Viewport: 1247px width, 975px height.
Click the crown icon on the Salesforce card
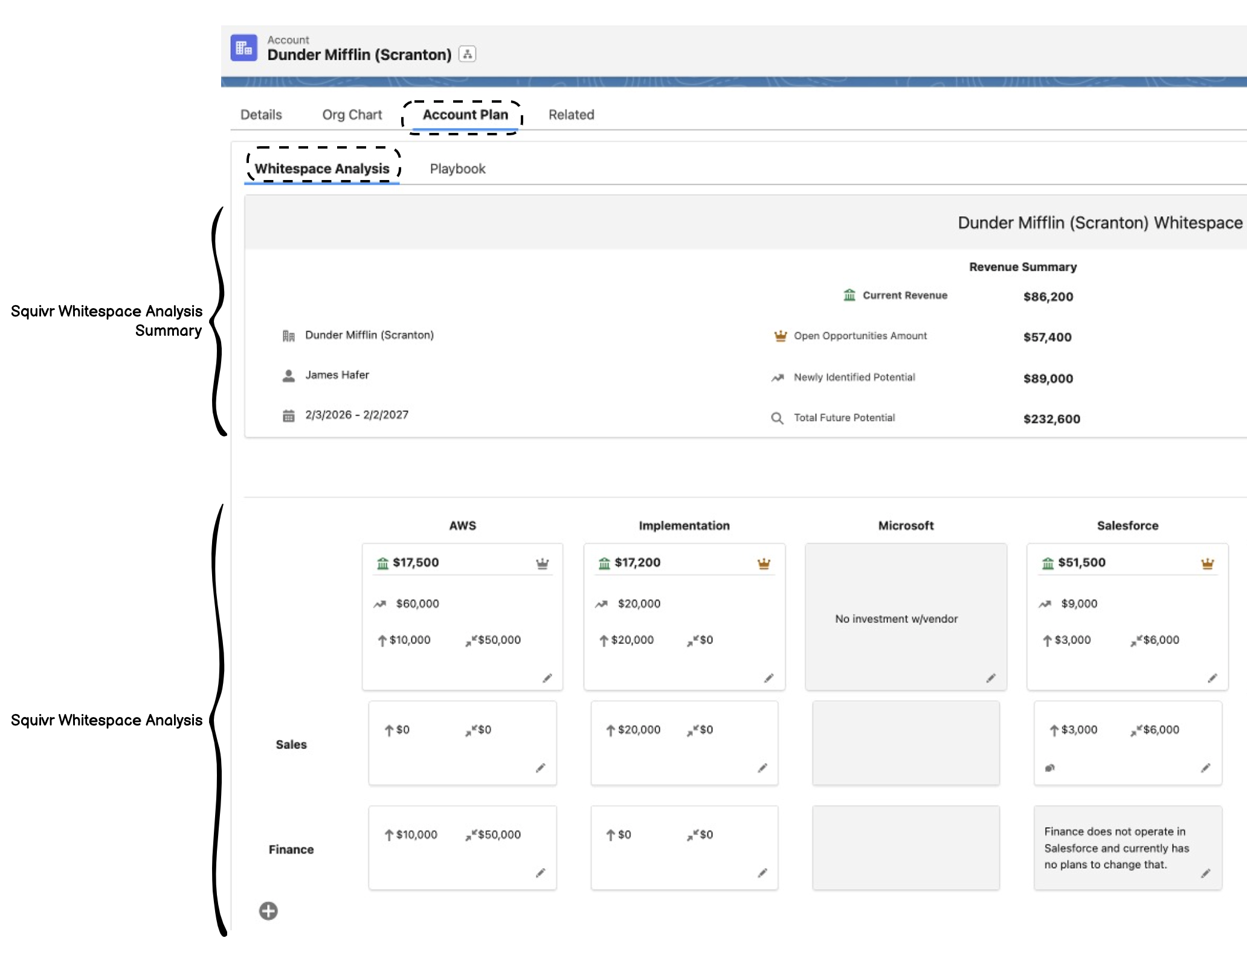[x=1207, y=564]
